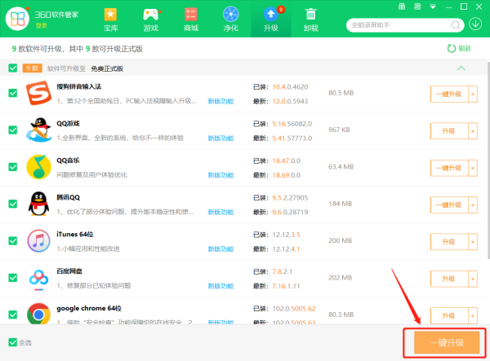Viewport: 490px width, 361px height.
Task: Toggle the 9款 group checkbox
Action: click(13, 68)
